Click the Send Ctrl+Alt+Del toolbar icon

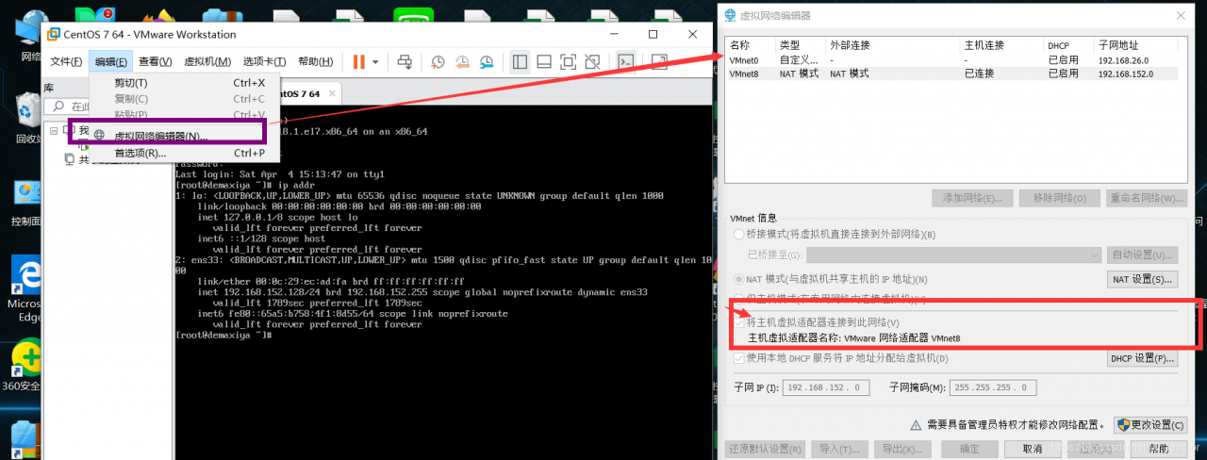pos(405,61)
